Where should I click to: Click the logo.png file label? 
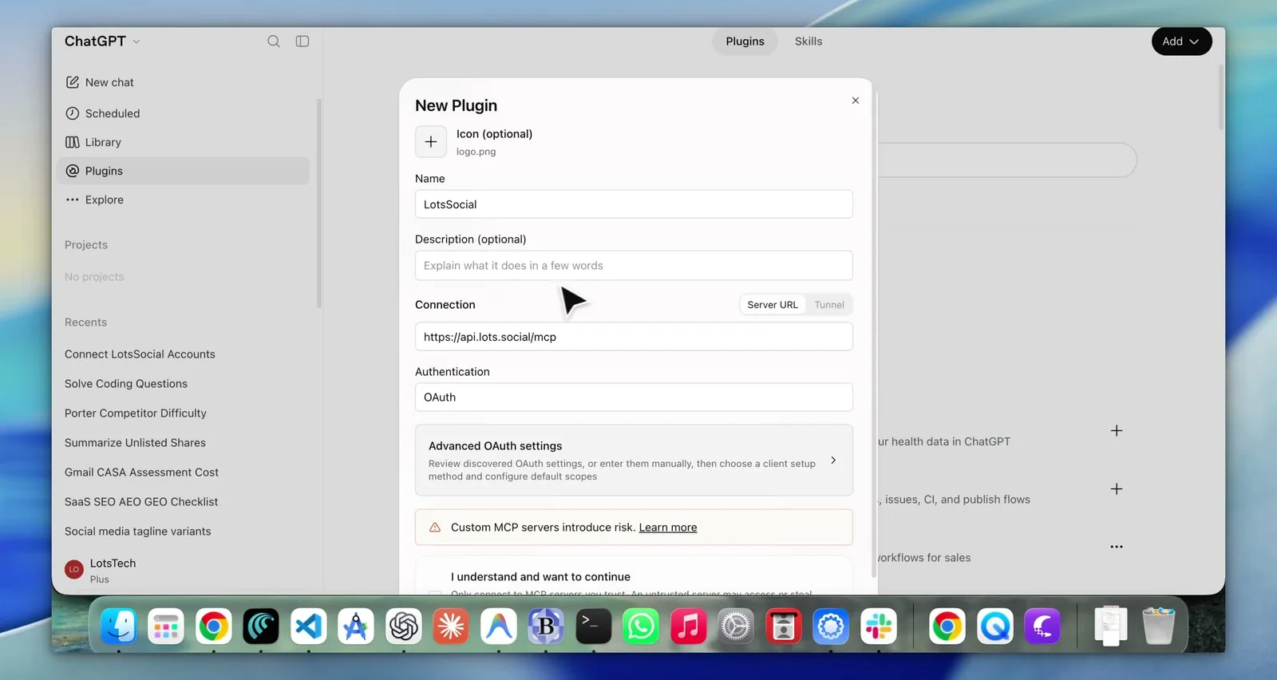pyautogui.click(x=476, y=152)
